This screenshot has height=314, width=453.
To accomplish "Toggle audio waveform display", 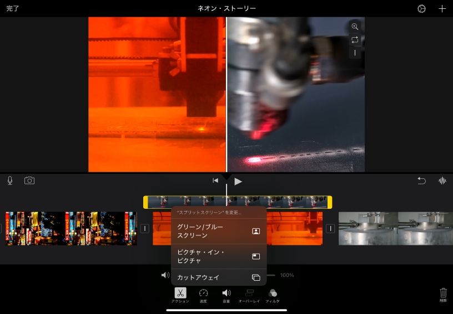I will 442,181.
